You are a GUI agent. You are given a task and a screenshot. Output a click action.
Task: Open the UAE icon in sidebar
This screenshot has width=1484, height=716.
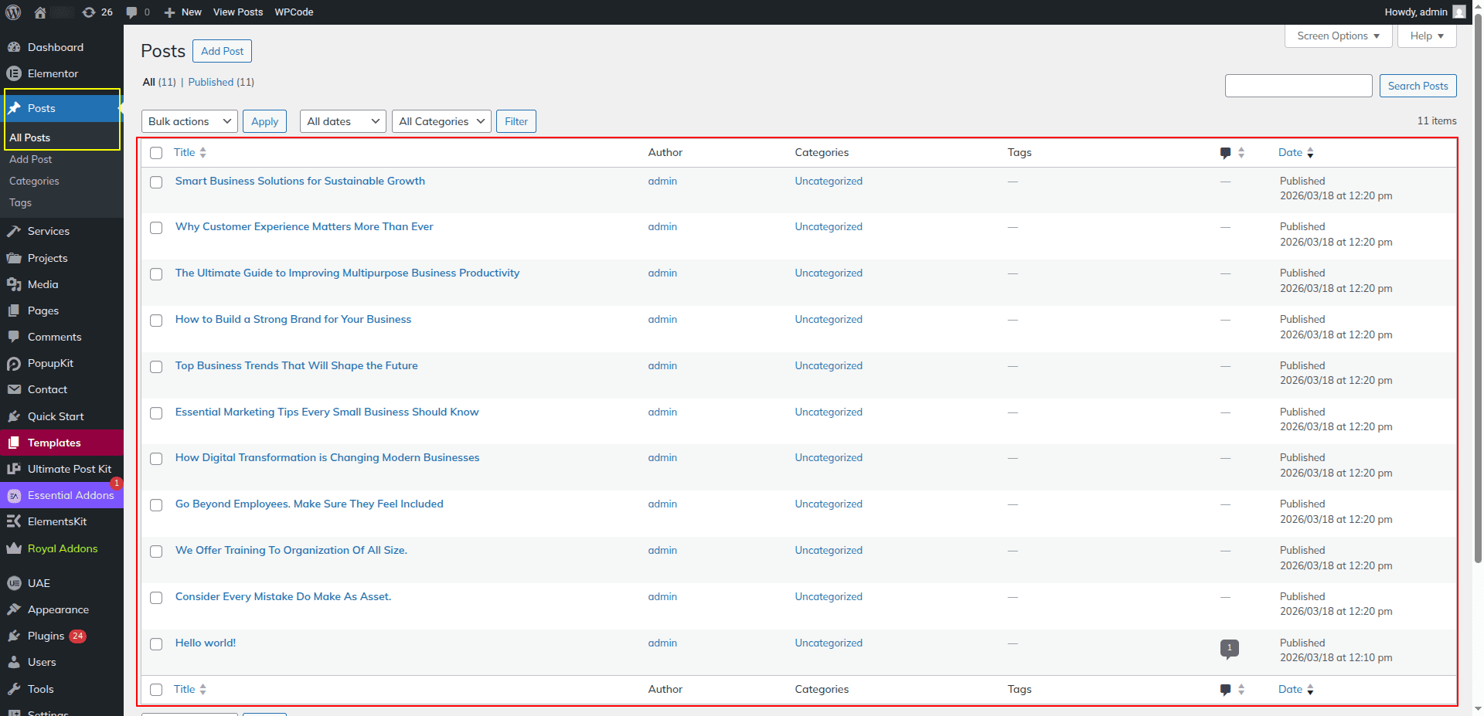tap(14, 583)
